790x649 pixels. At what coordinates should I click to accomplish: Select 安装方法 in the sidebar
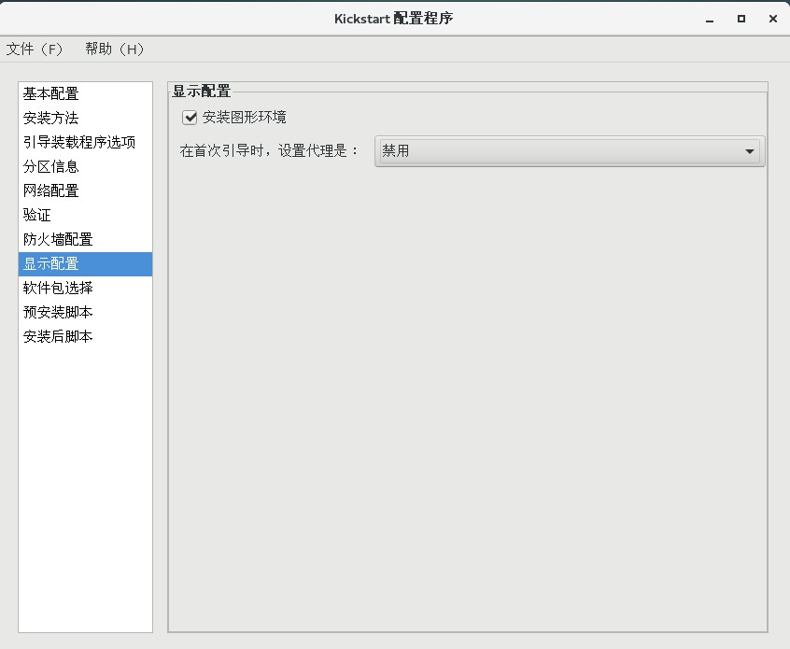[85, 118]
